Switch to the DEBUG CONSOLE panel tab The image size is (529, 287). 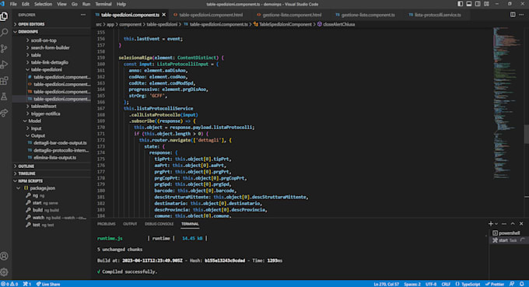click(159, 224)
